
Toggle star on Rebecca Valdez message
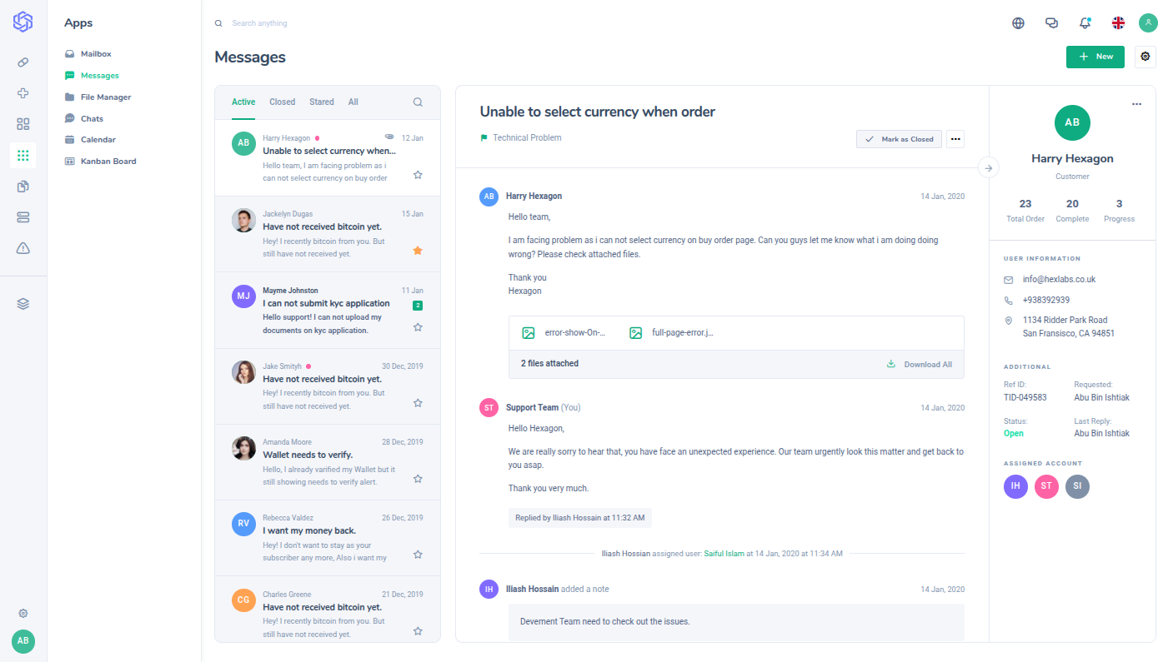(418, 555)
